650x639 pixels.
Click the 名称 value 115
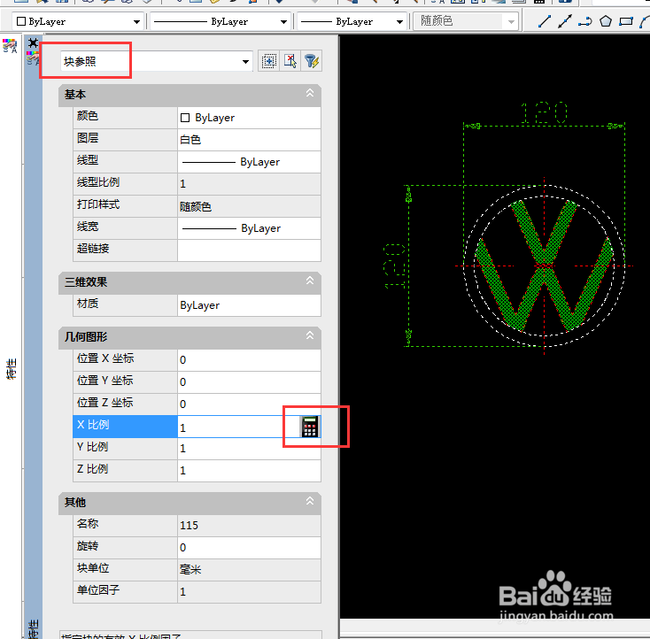[249, 526]
